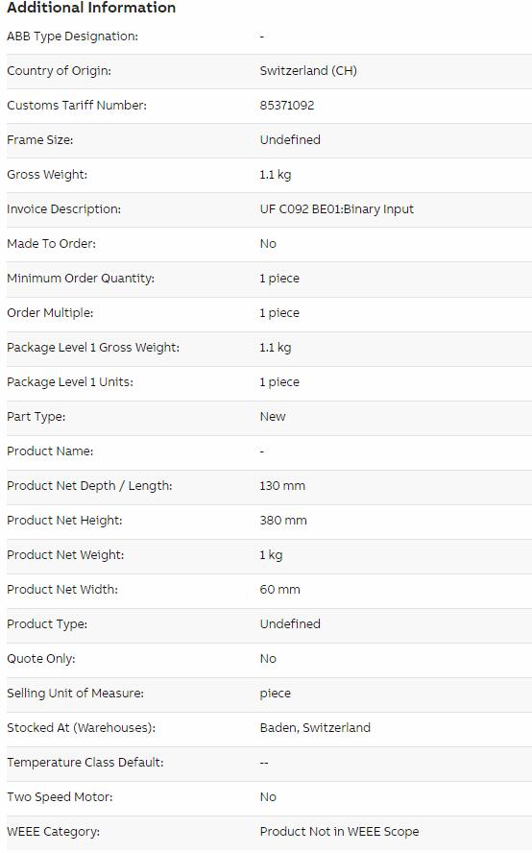The width and height of the screenshot is (532, 853).
Task: Select Package Level 1 Gross Weight label
Action: [x=93, y=347]
